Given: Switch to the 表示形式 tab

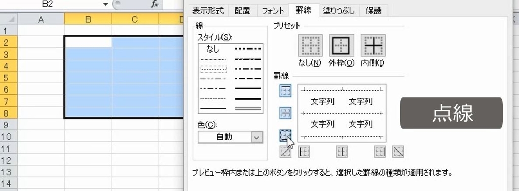Looking at the screenshot, I should click(x=207, y=11).
